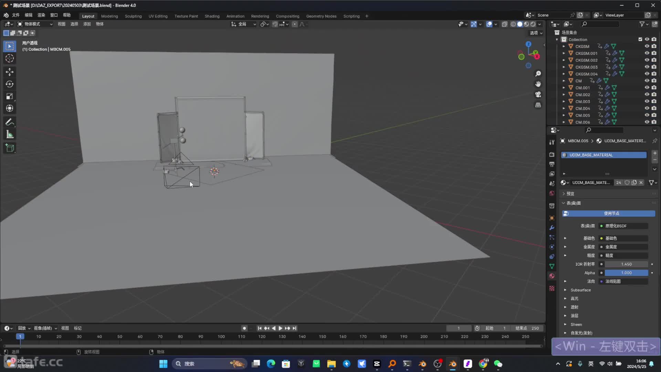Collapse the Collection in outliner
The width and height of the screenshot is (661, 372).
(x=557, y=40)
